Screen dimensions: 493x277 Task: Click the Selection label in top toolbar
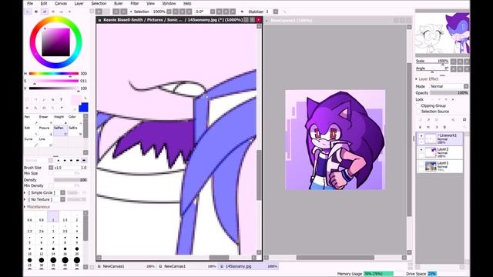click(141, 12)
